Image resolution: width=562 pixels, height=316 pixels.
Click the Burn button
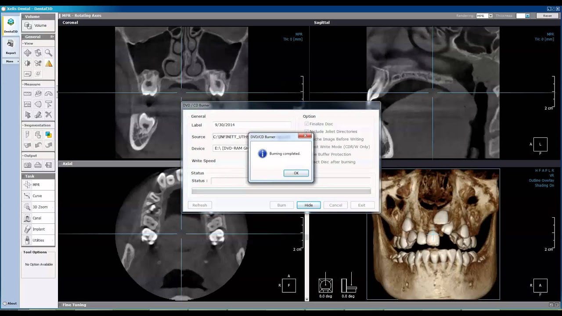click(281, 205)
